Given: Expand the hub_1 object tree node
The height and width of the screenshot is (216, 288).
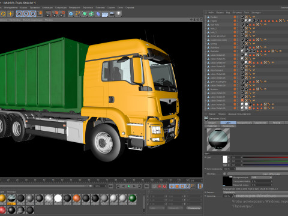Looking at the screenshot, I should click(206, 32).
